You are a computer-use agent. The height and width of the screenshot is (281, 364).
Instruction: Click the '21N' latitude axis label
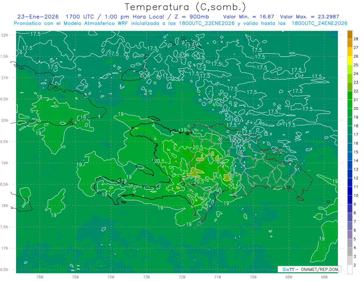coord(5,78)
